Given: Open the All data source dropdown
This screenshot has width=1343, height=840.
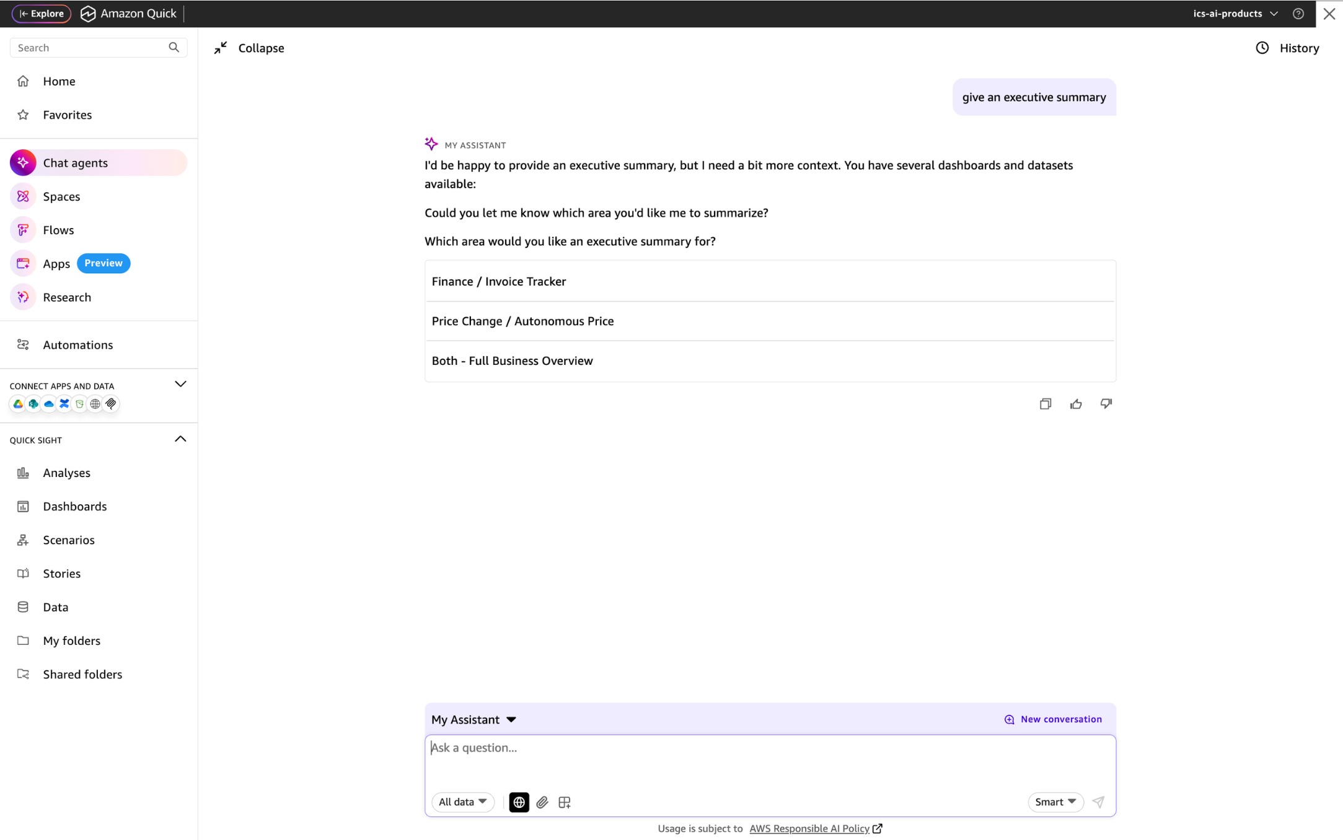Looking at the screenshot, I should [x=463, y=802].
